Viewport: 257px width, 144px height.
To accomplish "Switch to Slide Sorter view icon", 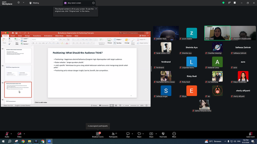I will click(116, 106).
